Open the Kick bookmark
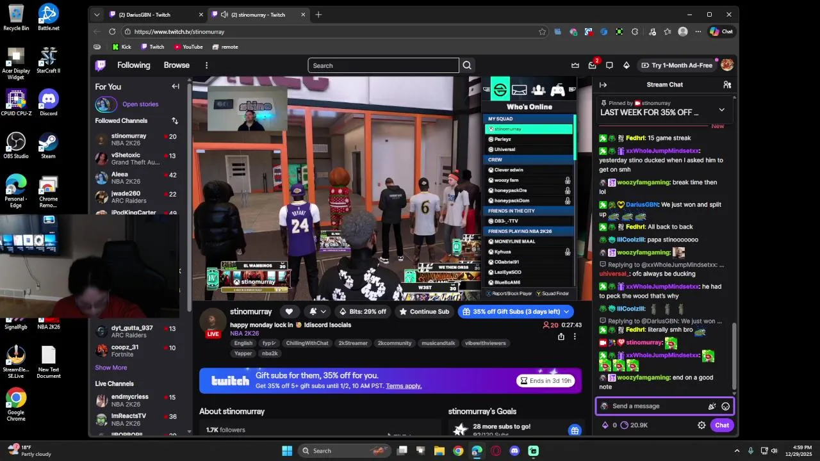The width and height of the screenshot is (820, 461). click(122, 47)
